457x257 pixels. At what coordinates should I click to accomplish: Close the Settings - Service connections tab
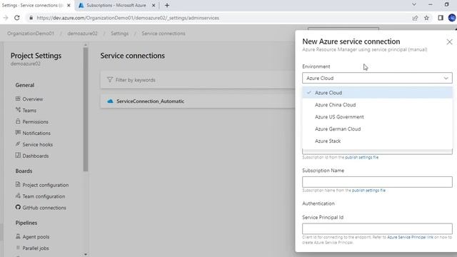pos(69,5)
